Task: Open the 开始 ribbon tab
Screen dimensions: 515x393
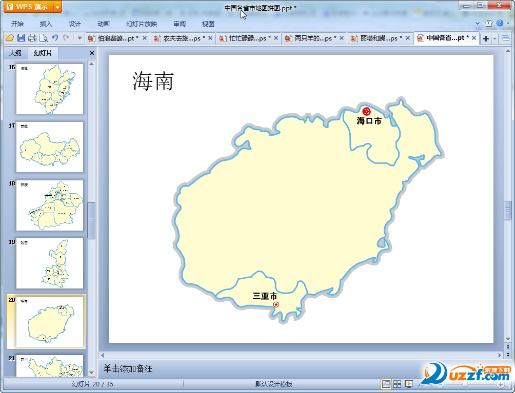Action: pyautogui.click(x=17, y=24)
